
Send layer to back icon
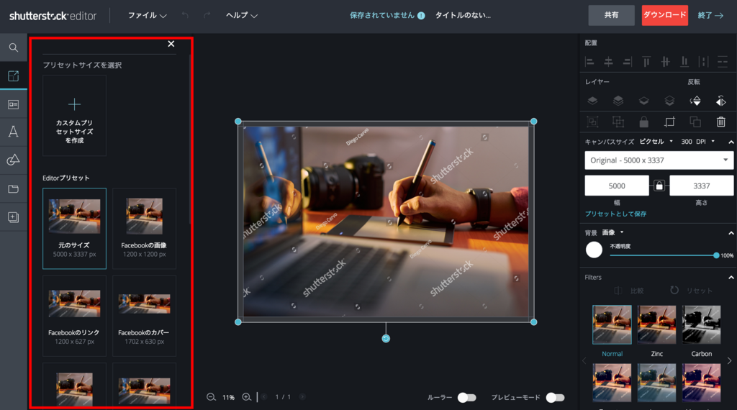click(x=669, y=101)
